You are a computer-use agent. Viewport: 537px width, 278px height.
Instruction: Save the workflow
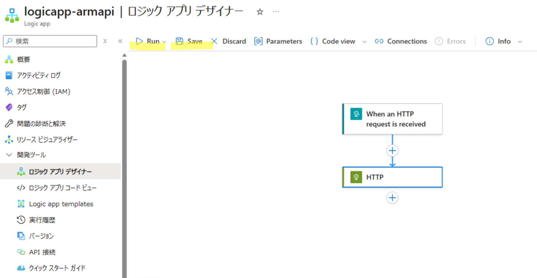[x=189, y=41]
